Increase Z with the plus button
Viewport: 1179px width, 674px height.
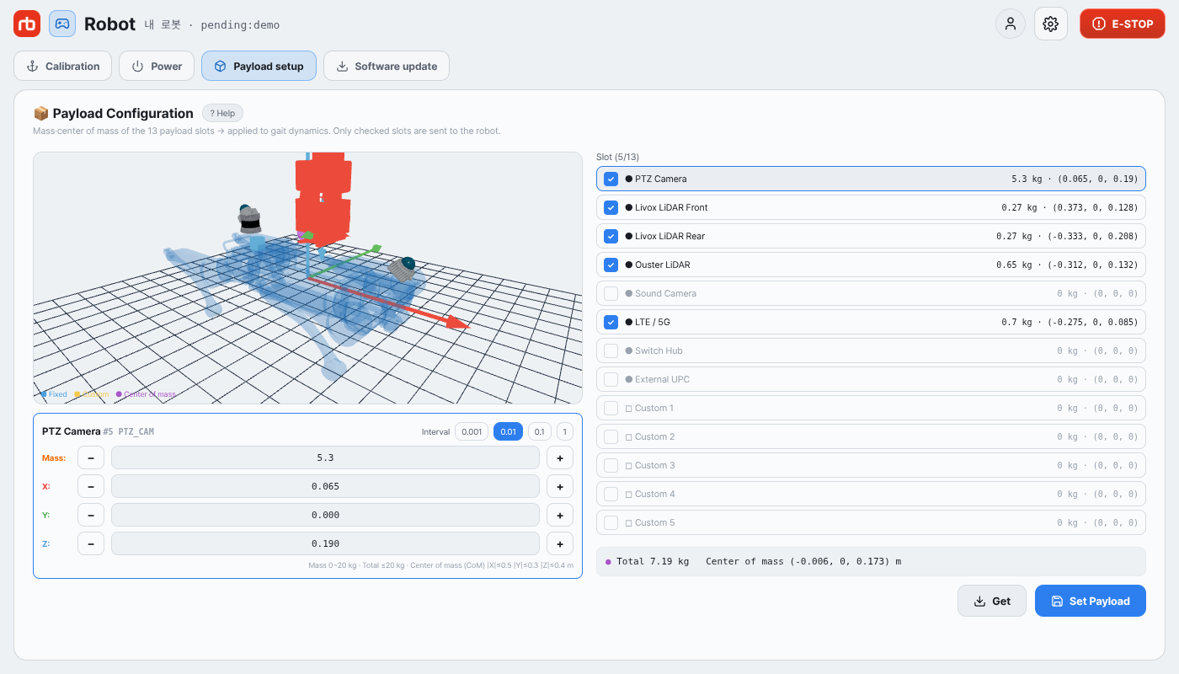point(560,543)
